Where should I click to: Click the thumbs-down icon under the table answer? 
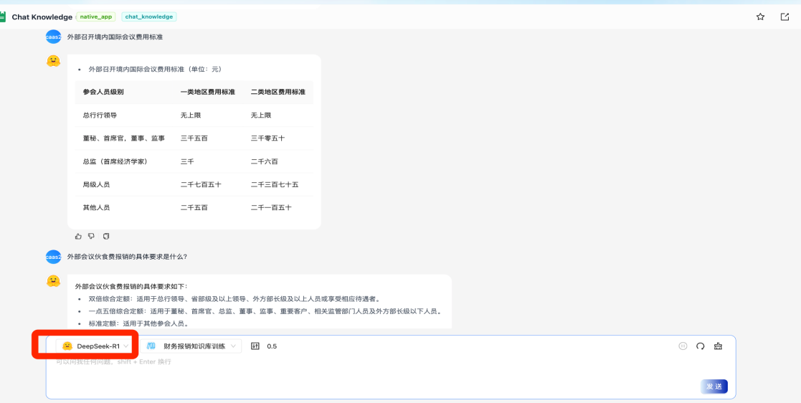tap(92, 236)
